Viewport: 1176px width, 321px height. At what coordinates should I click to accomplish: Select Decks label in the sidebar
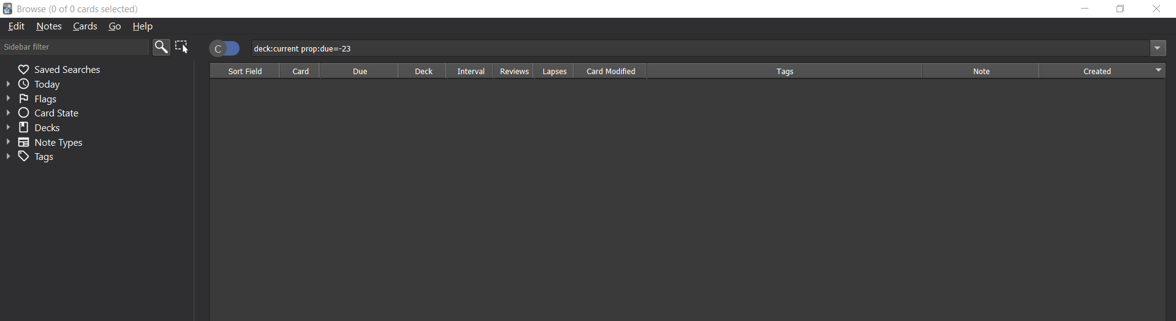(47, 127)
